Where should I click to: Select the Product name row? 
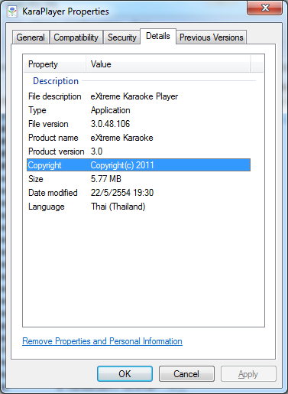pyautogui.click(x=138, y=138)
